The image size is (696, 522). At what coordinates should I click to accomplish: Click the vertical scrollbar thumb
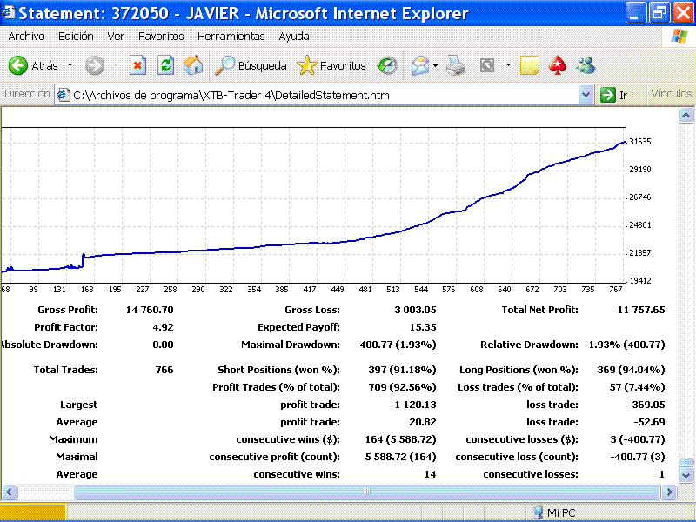[686, 462]
